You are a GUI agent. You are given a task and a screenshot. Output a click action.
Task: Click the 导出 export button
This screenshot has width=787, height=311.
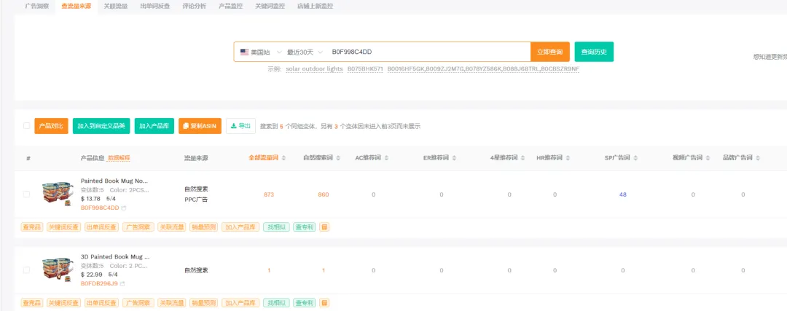coord(241,126)
